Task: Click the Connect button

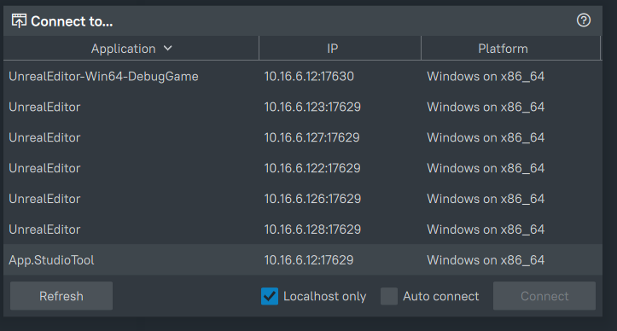Action: tap(544, 295)
